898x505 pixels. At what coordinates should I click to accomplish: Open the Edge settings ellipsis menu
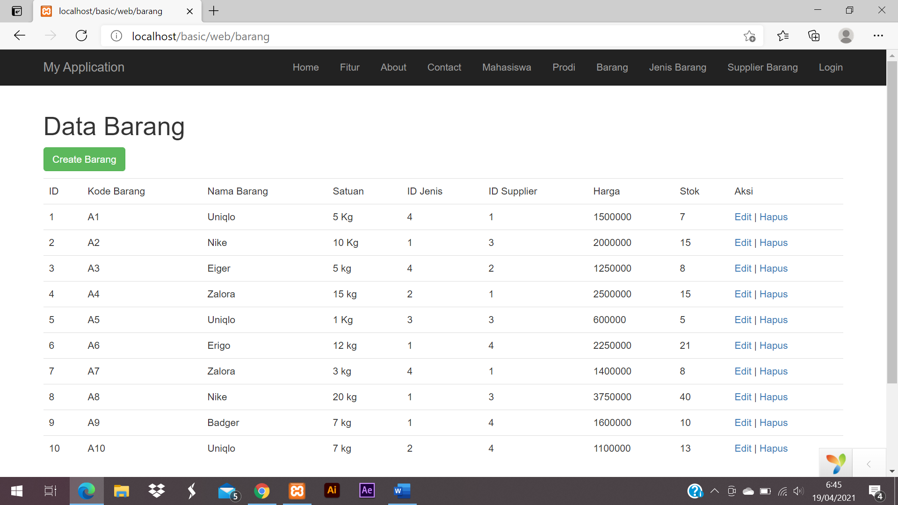pos(878,36)
